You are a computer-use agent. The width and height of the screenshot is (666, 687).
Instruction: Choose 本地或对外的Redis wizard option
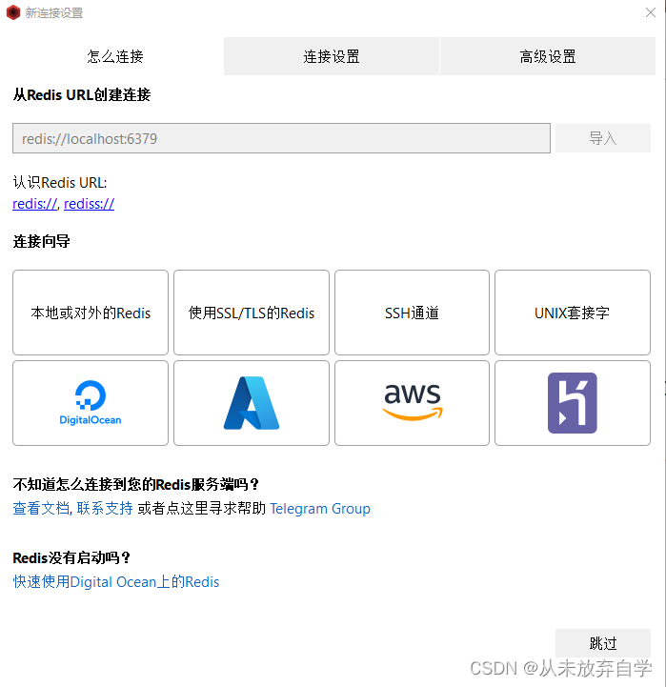click(x=91, y=313)
